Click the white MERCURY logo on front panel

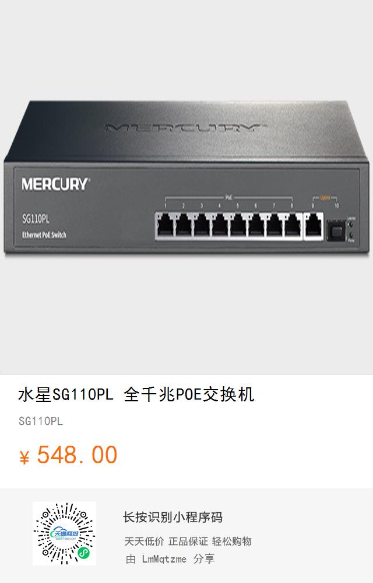pyautogui.click(x=55, y=185)
